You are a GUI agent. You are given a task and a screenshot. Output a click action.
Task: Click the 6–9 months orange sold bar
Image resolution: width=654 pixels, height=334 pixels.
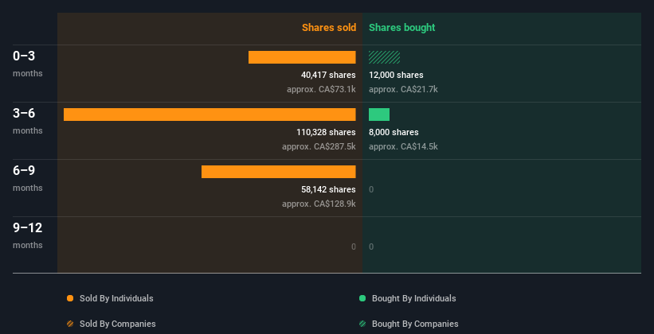coord(279,172)
